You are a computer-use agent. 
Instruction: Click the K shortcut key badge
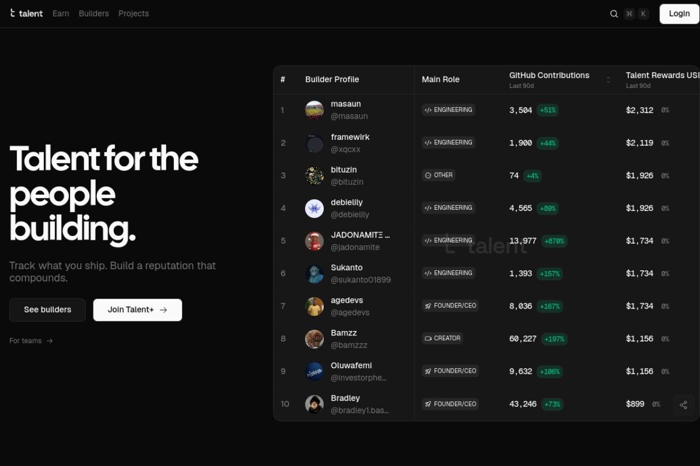coord(643,14)
